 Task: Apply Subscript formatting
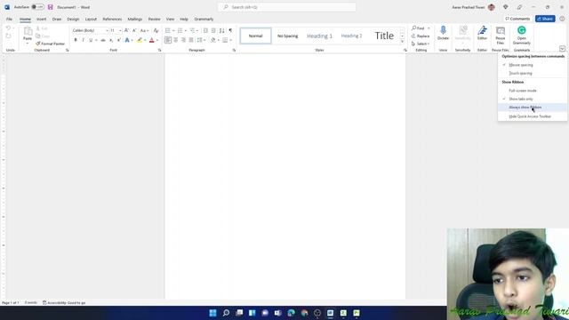[111, 40]
